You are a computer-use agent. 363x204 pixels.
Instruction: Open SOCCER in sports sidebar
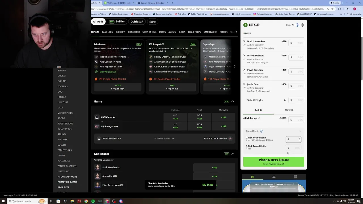[62, 145]
